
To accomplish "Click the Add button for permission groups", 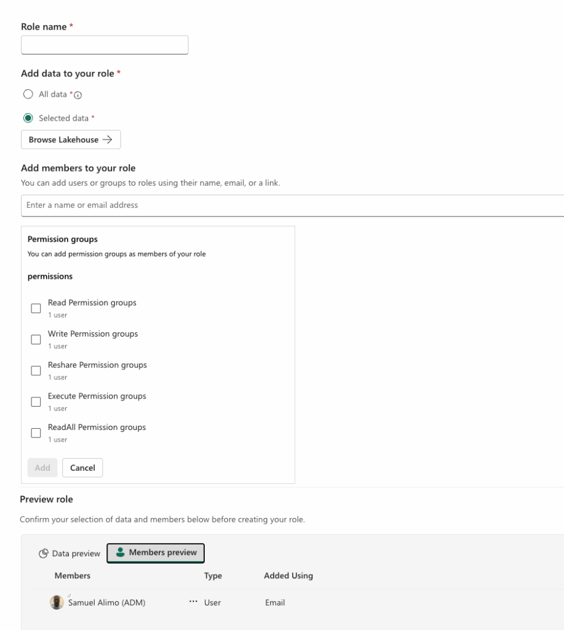I will click(x=42, y=468).
